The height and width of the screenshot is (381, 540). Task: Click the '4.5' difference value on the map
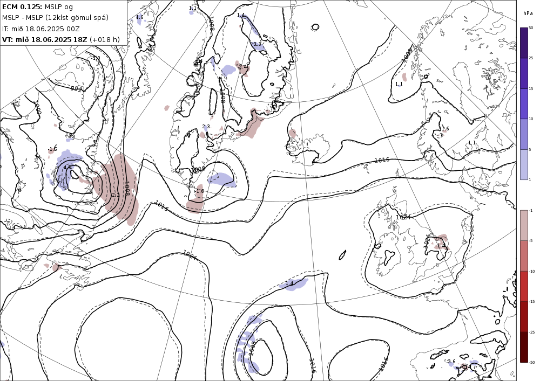point(67,168)
